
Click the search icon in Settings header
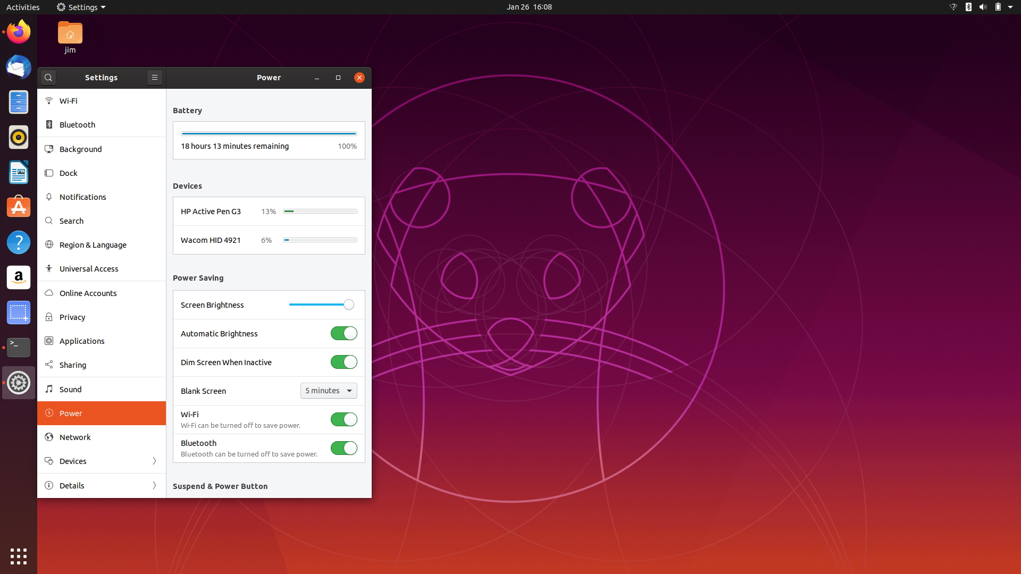click(48, 78)
